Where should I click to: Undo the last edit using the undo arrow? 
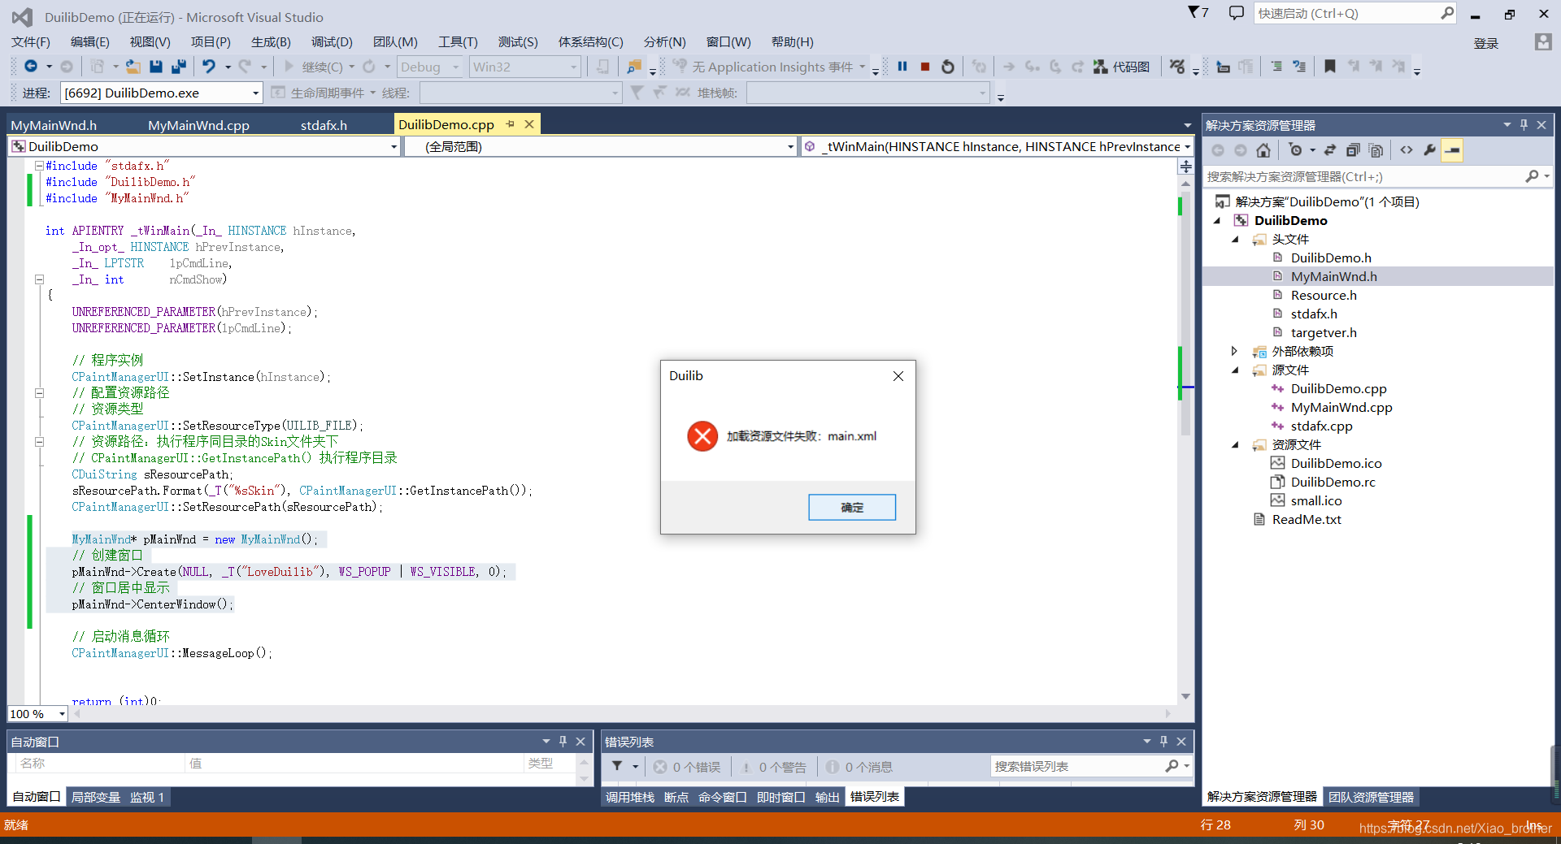tap(209, 67)
